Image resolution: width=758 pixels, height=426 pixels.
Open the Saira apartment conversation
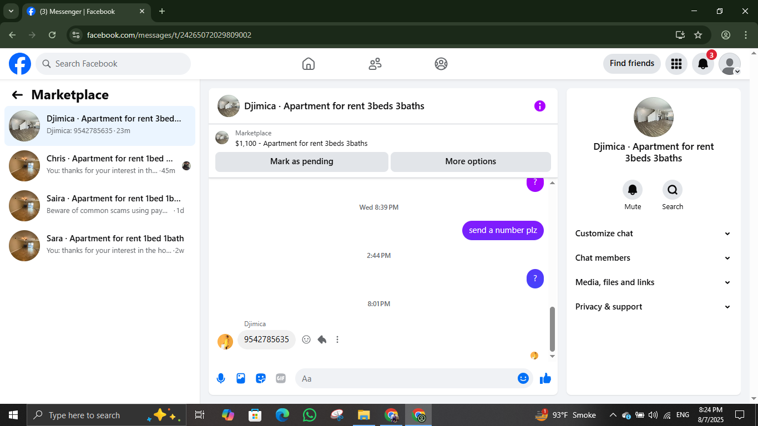(x=100, y=206)
